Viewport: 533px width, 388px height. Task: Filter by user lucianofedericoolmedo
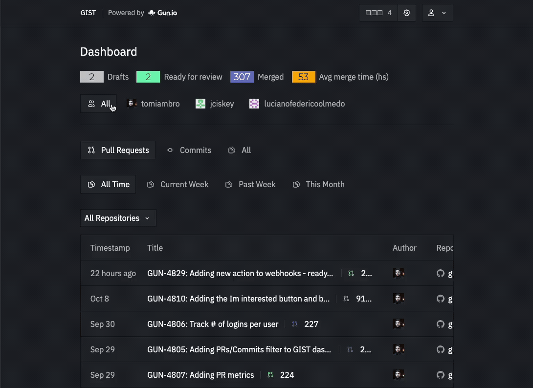[297, 104]
